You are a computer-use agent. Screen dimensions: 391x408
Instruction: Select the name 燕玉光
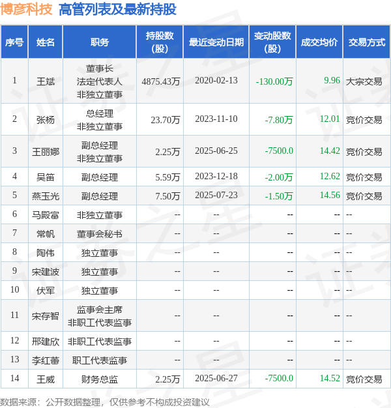tap(46, 196)
